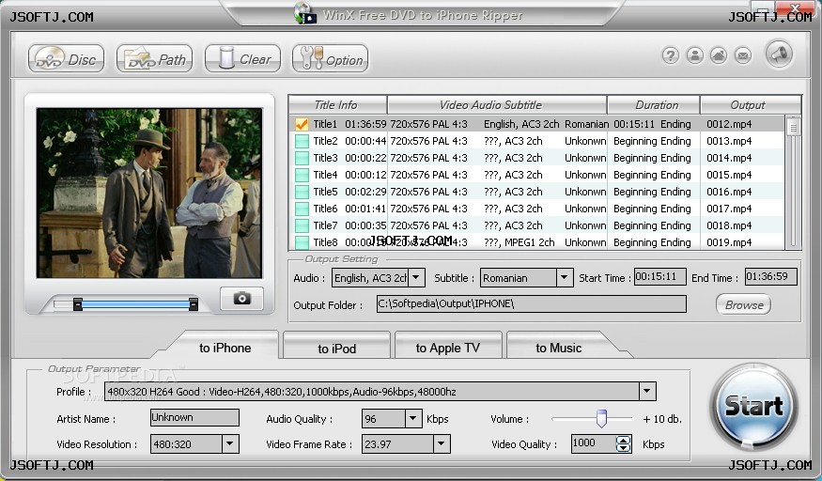The image size is (822, 481).
Task: Click the Title Info column header
Action: tap(337, 105)
